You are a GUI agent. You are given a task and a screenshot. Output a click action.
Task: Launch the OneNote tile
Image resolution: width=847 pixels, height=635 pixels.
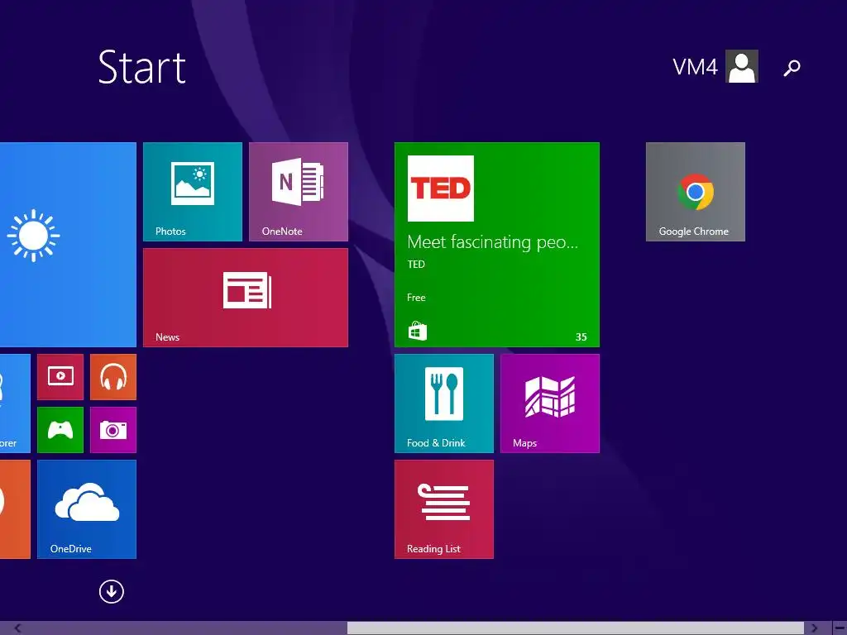298,192
